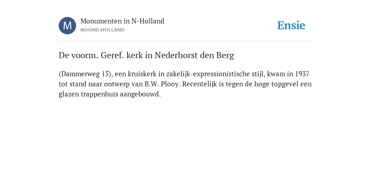The image size is (371, 185).
Task: Click Nederhorst den Berg in the title
Action: pyautogui.click(x=194, y=55)
